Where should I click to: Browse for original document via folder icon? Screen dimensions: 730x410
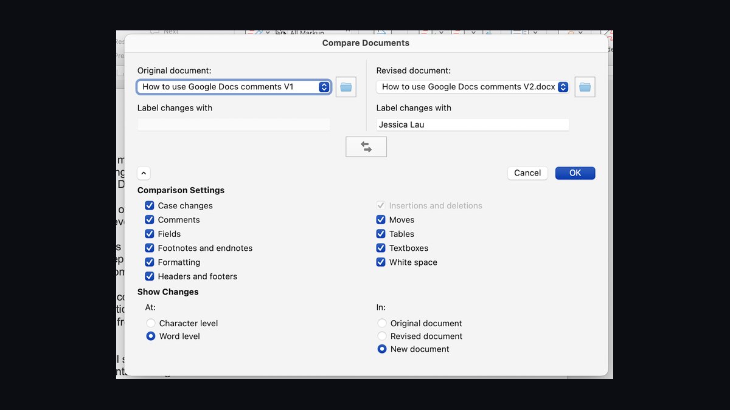click(346, 87)
